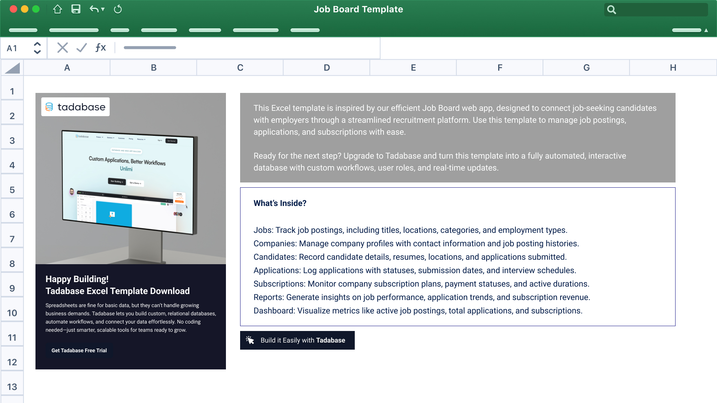Open the fourth ribbon tab placeholder
Screen dimensions: 717x403
pos(159,30)
